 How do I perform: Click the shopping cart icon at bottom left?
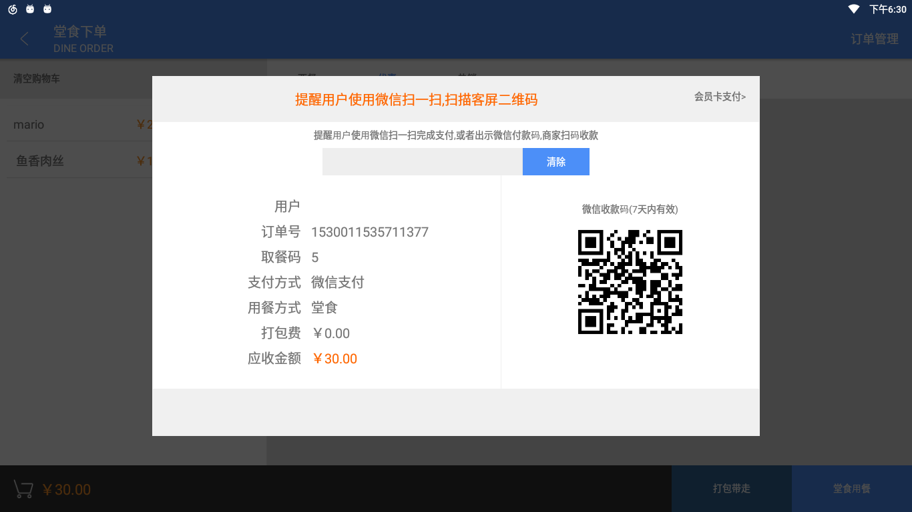click(23, 489)
